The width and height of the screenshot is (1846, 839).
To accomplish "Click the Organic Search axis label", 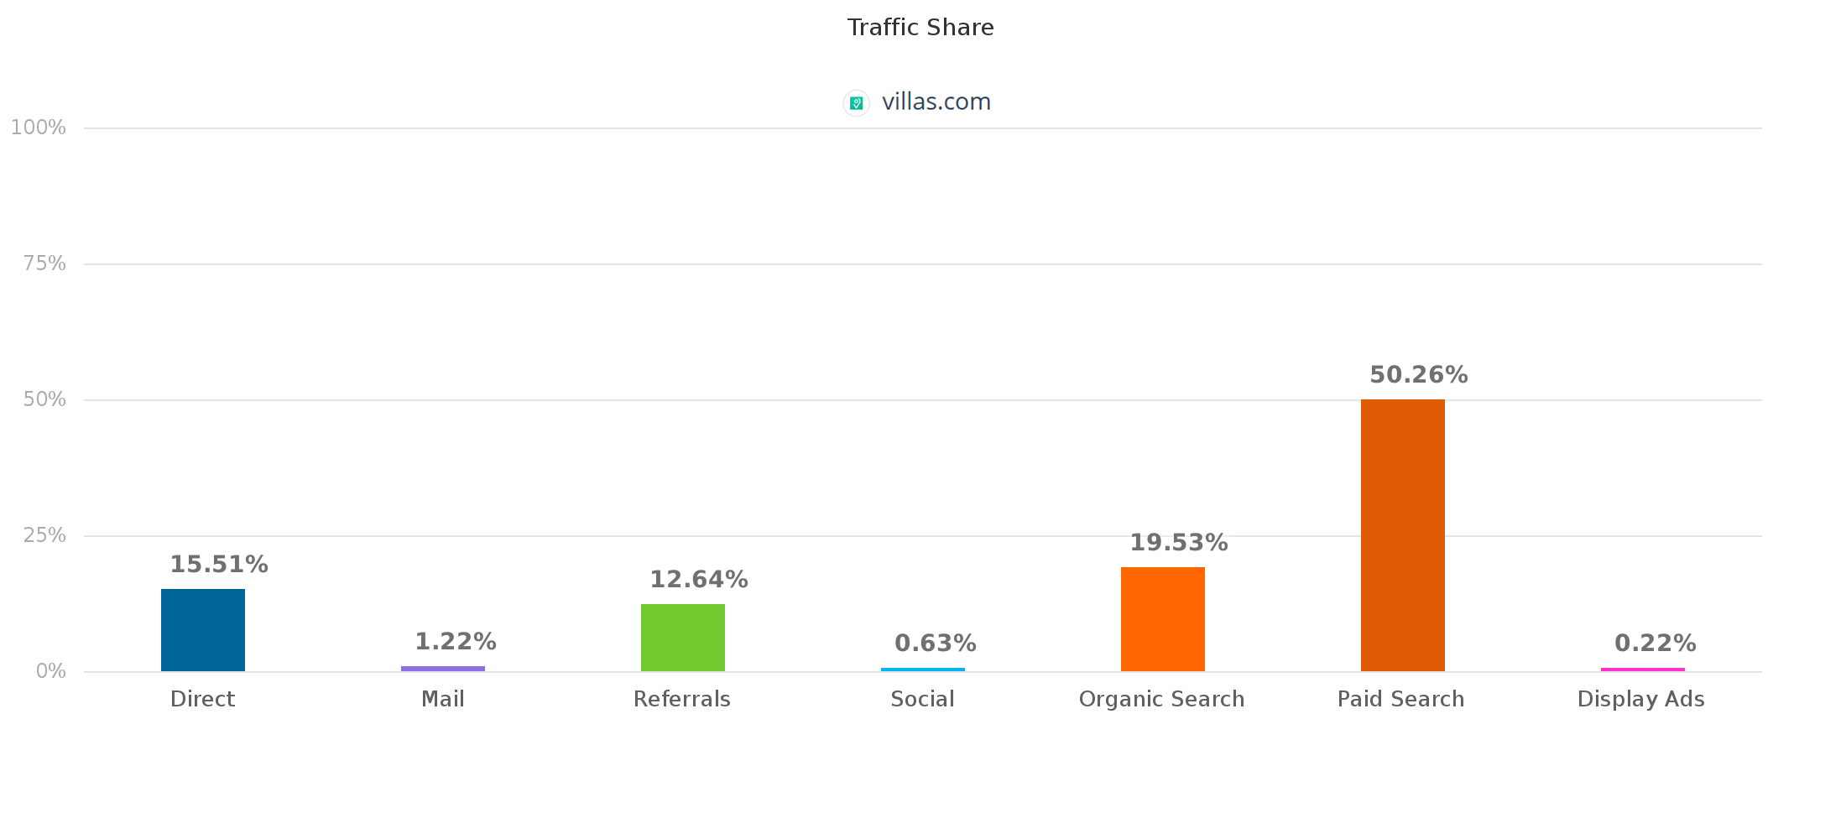I will point(1162,700).
